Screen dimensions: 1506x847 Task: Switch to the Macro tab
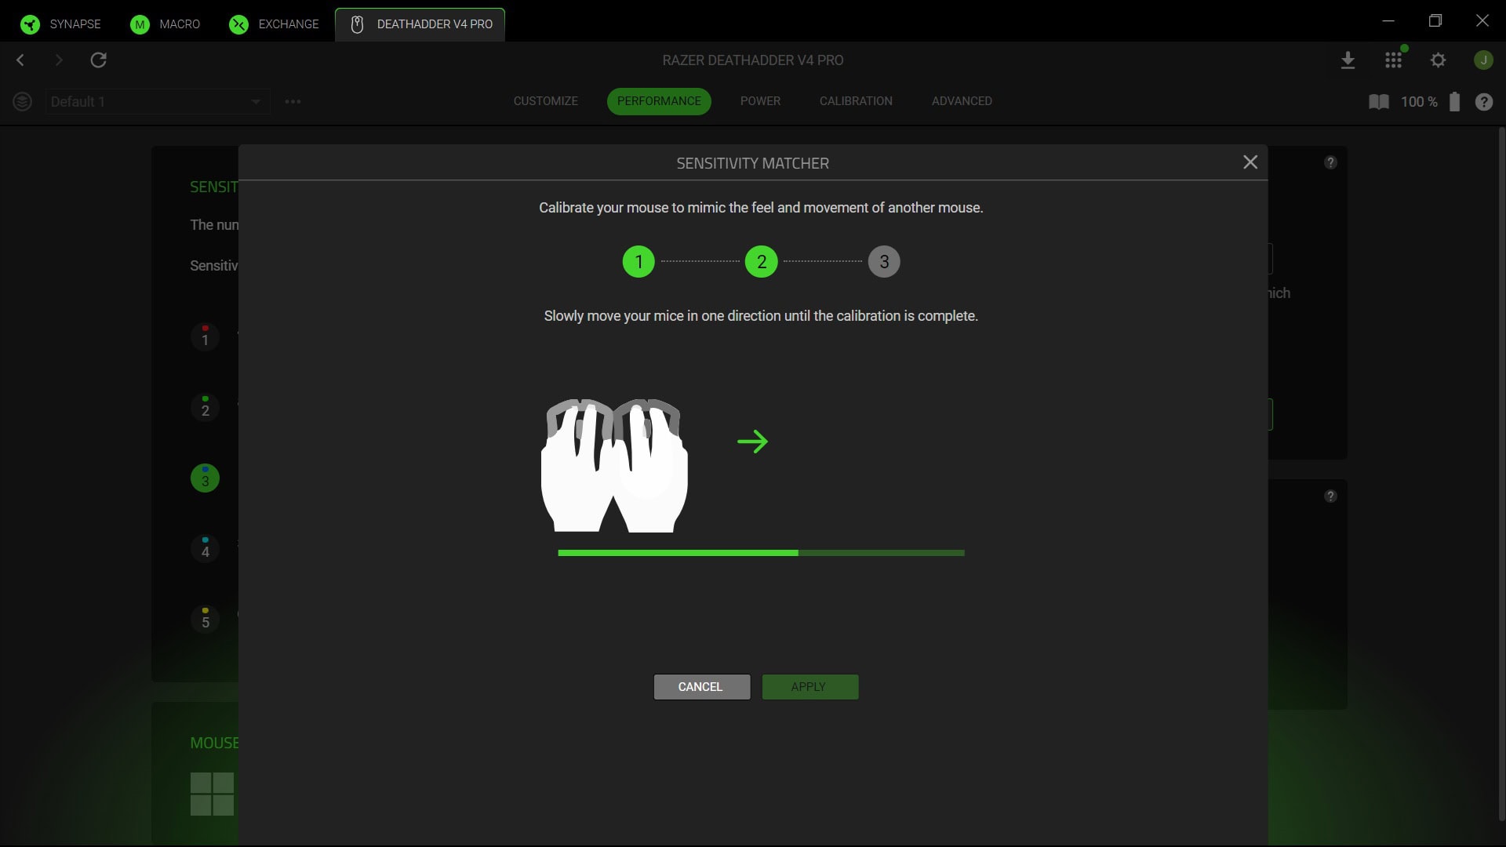pos(166,24)
